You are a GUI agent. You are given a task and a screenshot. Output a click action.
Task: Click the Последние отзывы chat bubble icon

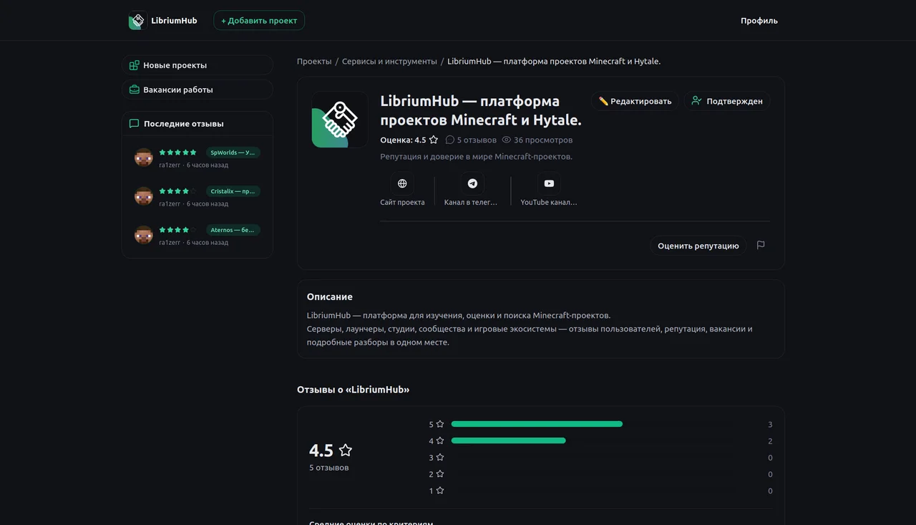point(134,124)
